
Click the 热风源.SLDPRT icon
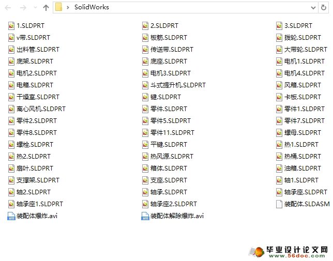pyautogui.click(x=145, y=157)
